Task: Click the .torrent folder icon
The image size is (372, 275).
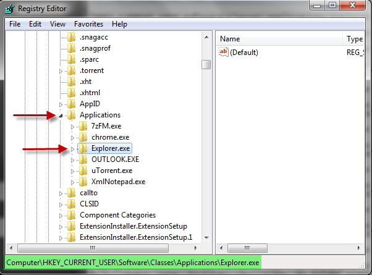Action: coord(72,70)
